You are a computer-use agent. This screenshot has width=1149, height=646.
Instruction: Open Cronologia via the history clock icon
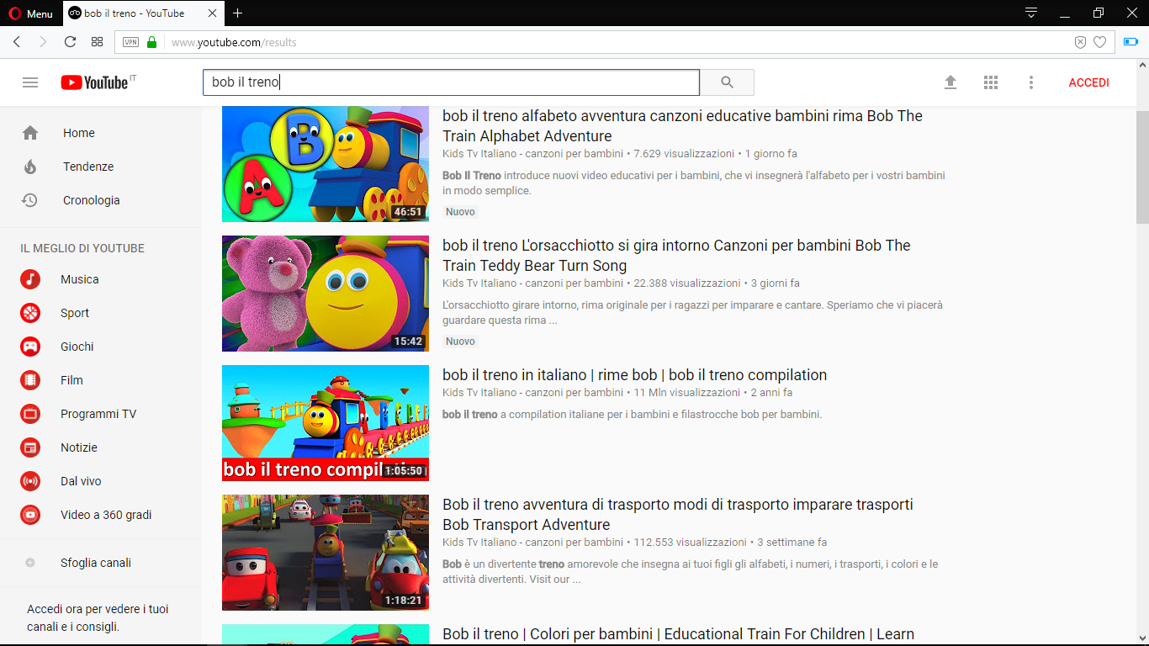pos(30,200)
